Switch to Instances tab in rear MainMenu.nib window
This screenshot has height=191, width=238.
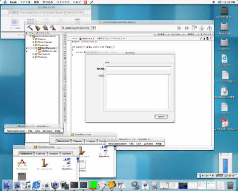coord(63,141)
